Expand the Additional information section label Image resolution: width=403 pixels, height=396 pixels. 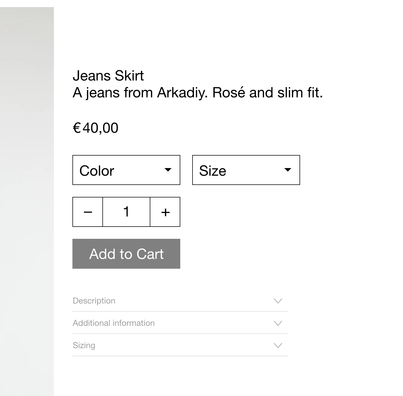click(x=114, y=323)
